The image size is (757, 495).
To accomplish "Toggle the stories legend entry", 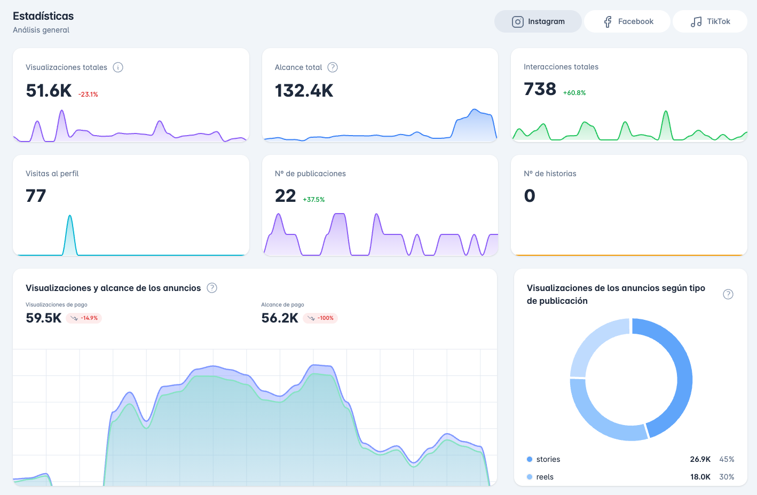I will (x=548, y=459).
